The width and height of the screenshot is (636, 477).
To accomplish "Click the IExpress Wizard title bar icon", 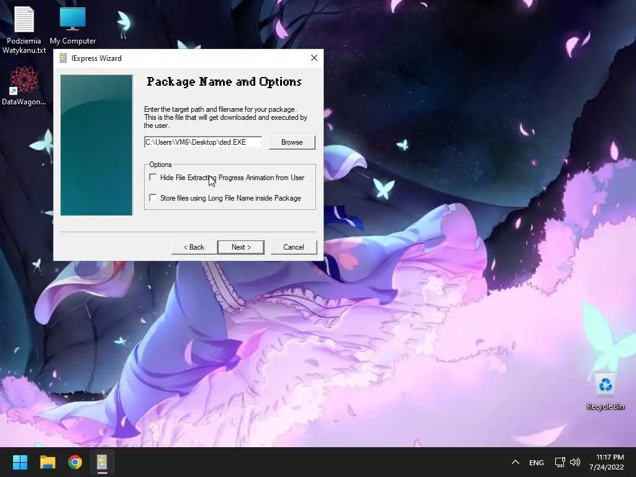I will point(63,58).
